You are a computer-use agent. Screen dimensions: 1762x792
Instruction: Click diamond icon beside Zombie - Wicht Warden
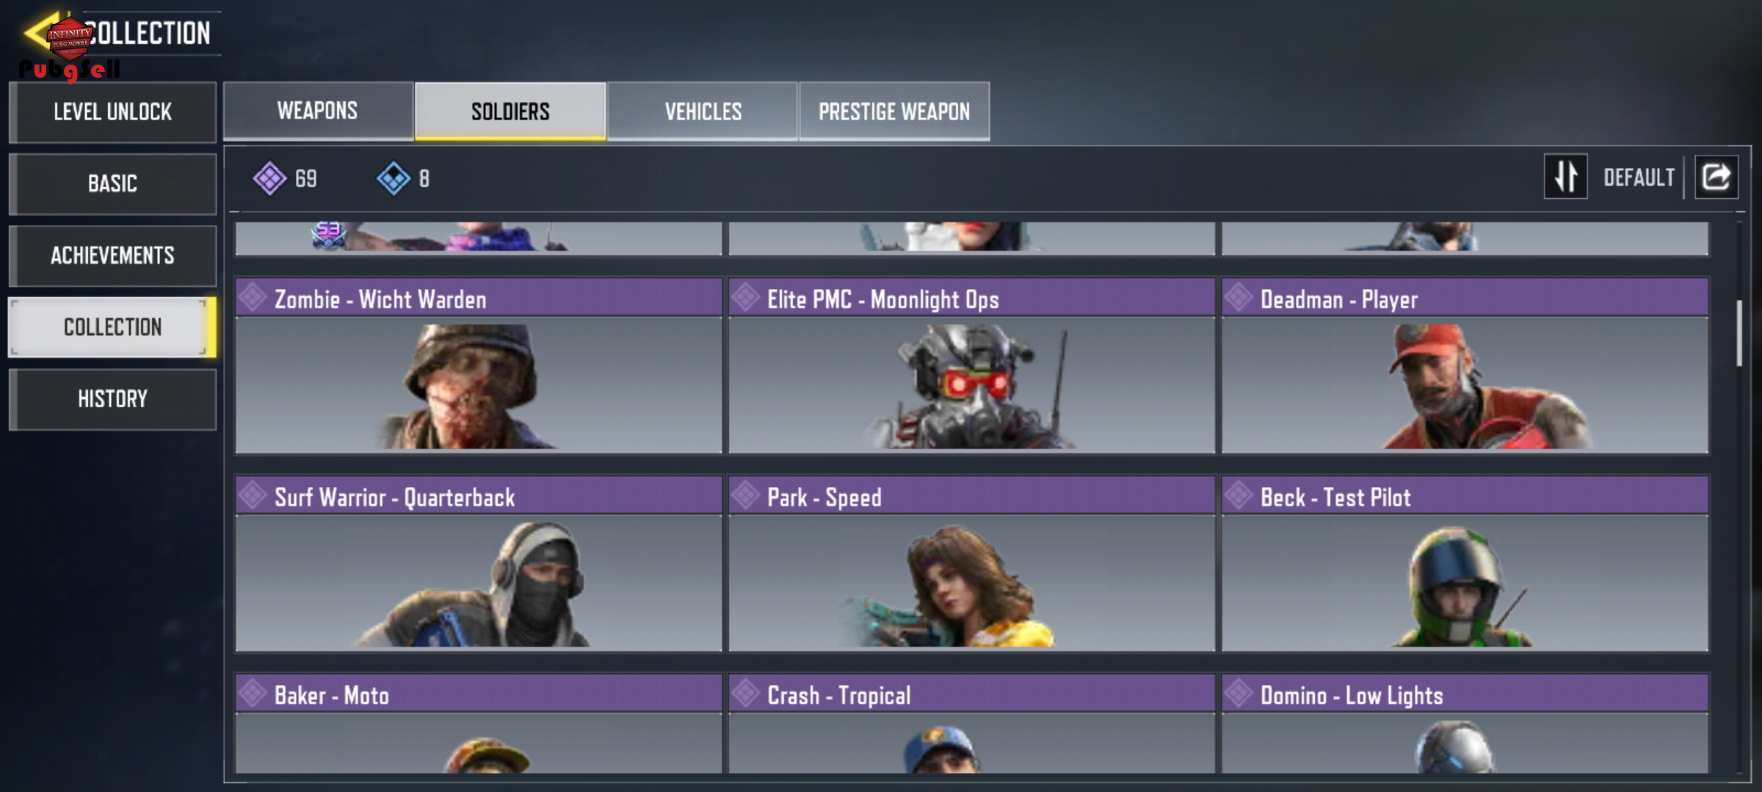(253, 297)
